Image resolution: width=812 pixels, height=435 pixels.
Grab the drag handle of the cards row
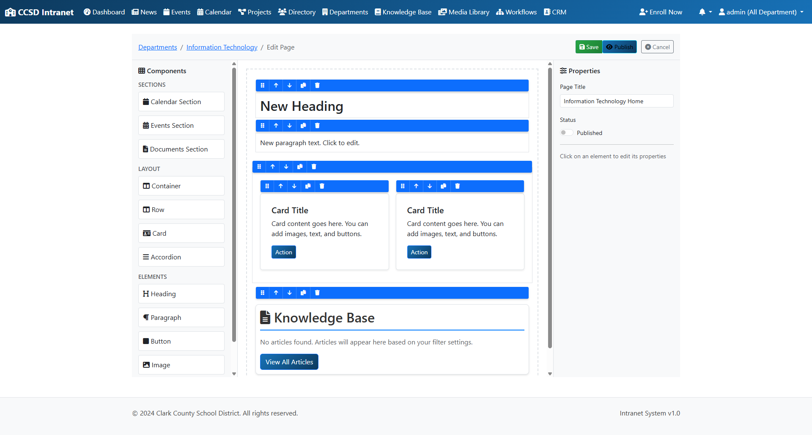click(x=259, y=167)
